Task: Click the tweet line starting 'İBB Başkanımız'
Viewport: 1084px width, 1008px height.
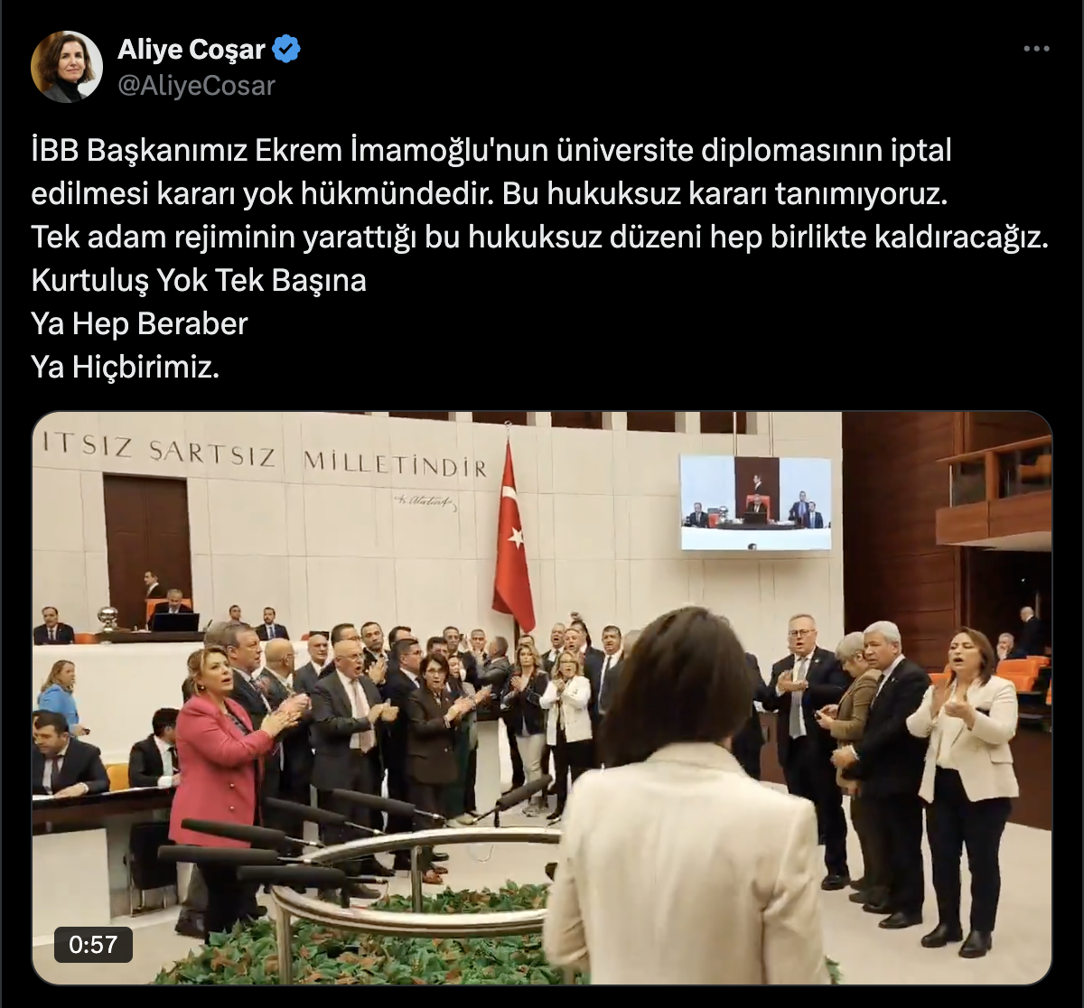Action: [x=491, y=150]
